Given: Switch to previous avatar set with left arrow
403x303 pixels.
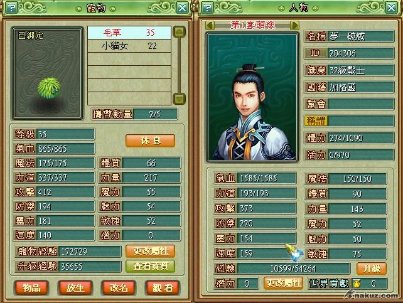Looking at the screenshot, I should tap(210, 25).
